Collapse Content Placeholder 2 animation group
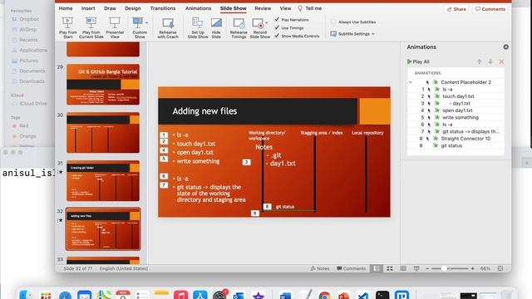Screen dimensions: 532x299 click(411, 82)
